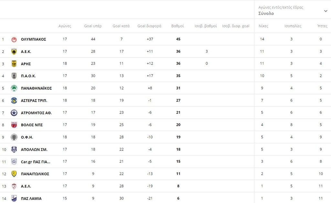
Task: Click the Aris club badge
Action: coord(14,64)
